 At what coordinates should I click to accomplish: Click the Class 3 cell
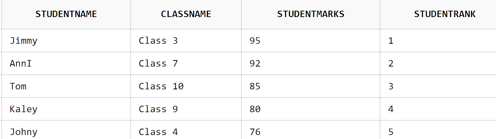(x=186, y=41)
